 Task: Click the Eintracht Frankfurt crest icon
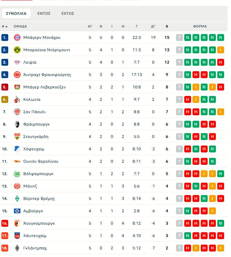coord(17,75)
